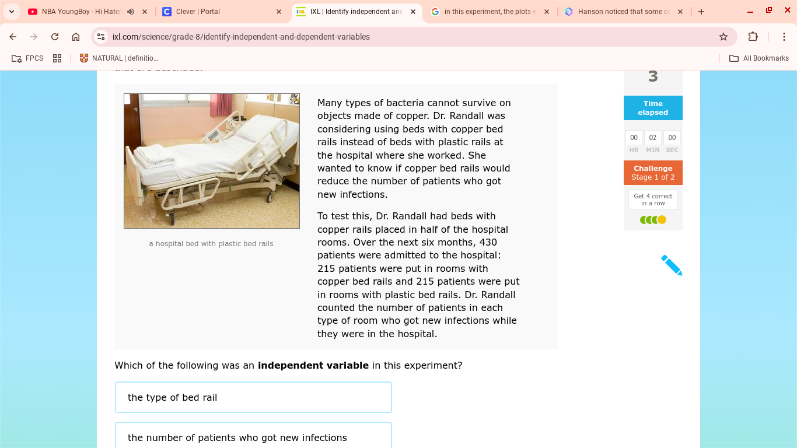
Task: Switch to the Clever Portal tab
Action: click(222, 12)
